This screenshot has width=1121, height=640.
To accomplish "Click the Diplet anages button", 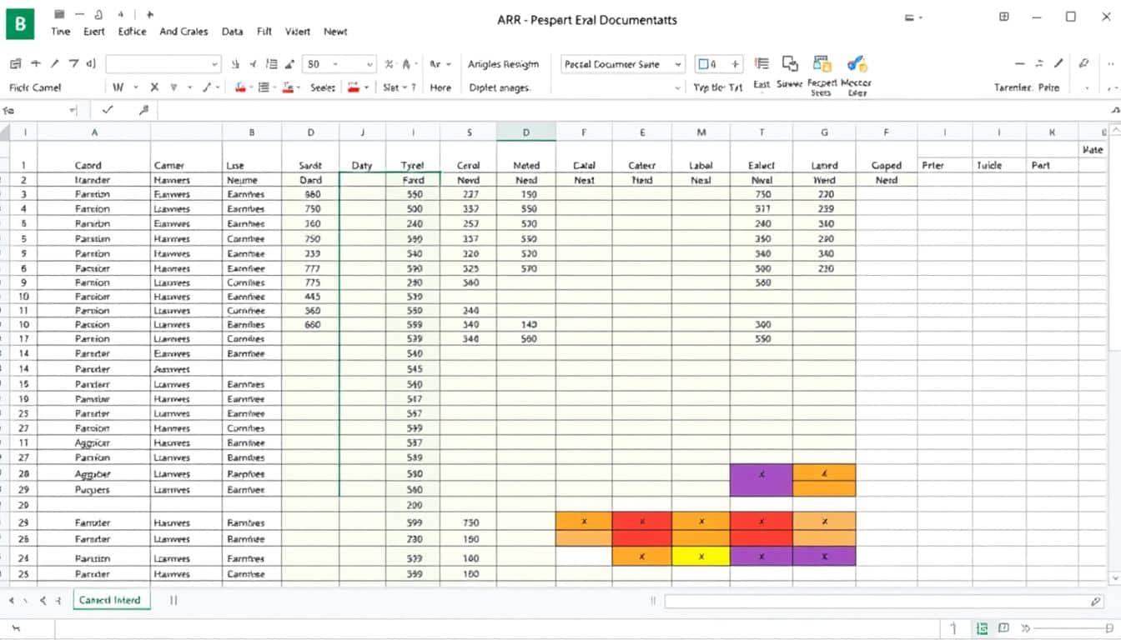I will point(500,87).
